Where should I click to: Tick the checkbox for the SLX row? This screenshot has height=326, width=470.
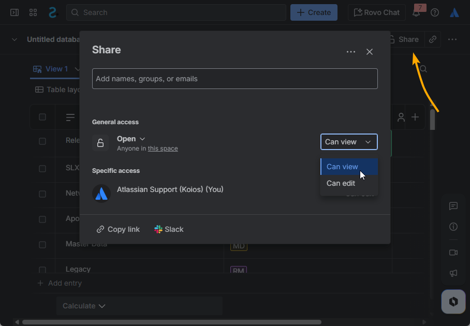(x=42, y=169)
